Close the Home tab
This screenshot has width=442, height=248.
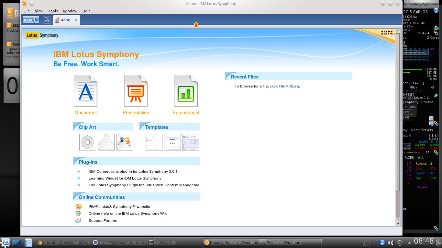click(x=76, y=20)
